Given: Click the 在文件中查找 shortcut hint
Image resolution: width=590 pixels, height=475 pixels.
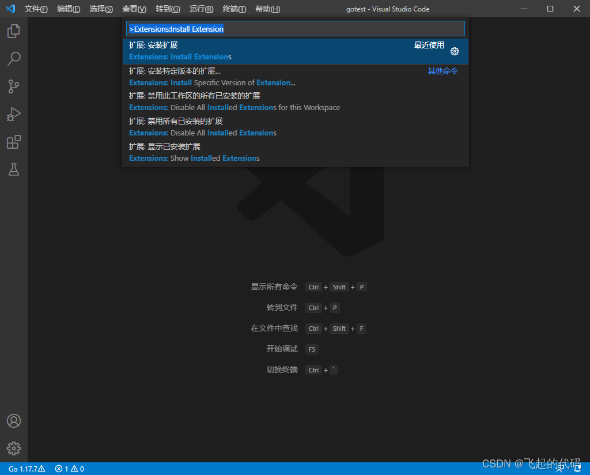Looking at the screenshot, I should tap(309, 329).
